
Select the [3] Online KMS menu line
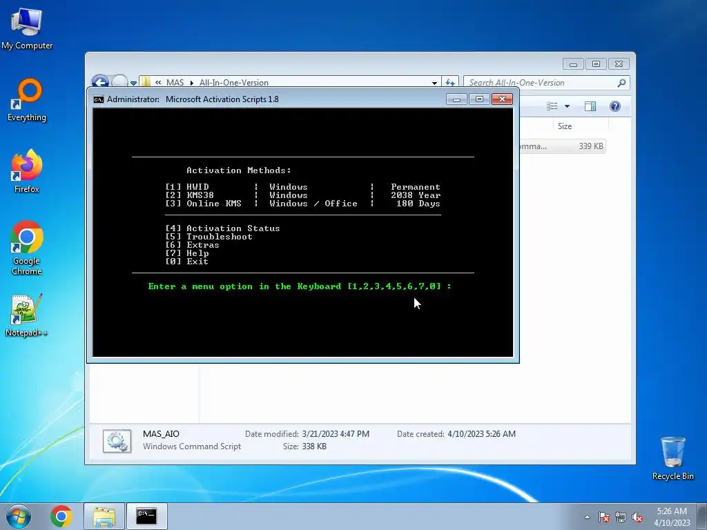coord(302,204)
